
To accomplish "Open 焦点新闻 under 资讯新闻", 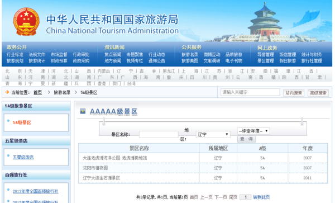I will point(113,55).
